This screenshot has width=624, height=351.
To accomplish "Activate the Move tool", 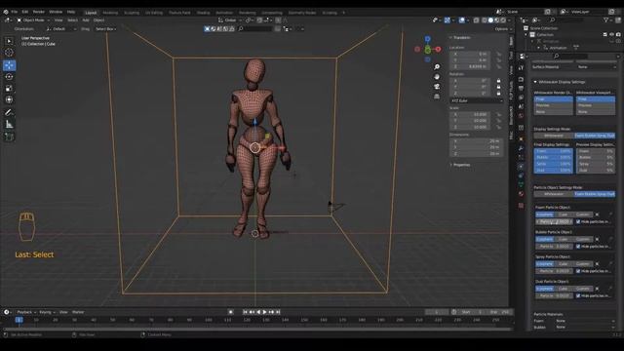I will point(9,65).
